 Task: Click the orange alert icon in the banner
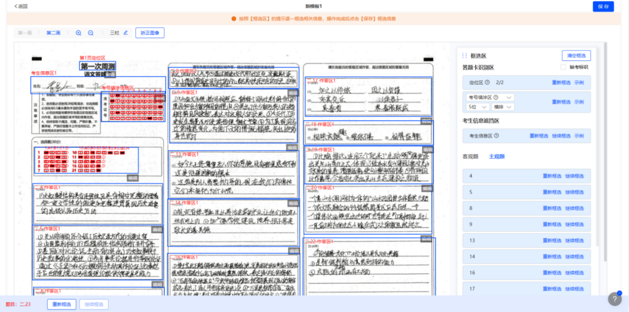coord(234,19)
